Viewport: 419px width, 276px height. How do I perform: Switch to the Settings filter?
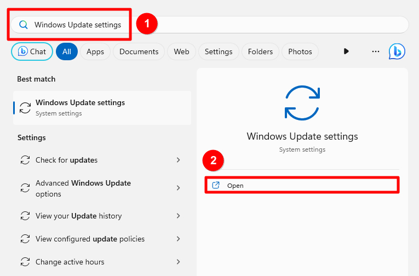(x=219, y=51)
